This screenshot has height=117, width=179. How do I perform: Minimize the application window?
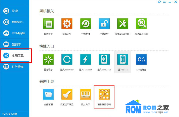click(x=170, y=2)
